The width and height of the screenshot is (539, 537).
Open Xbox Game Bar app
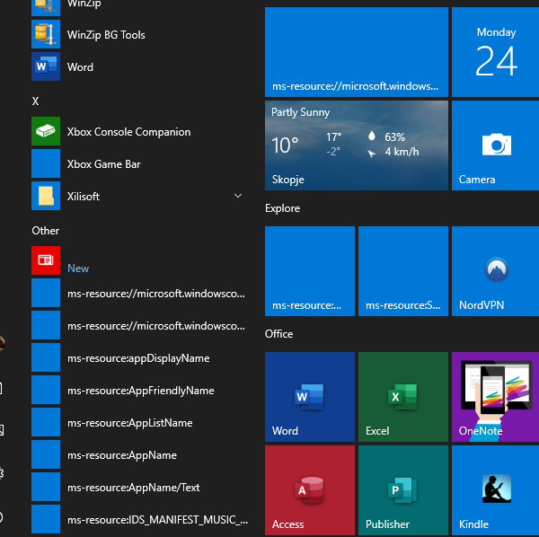click(x=137, y=163)
